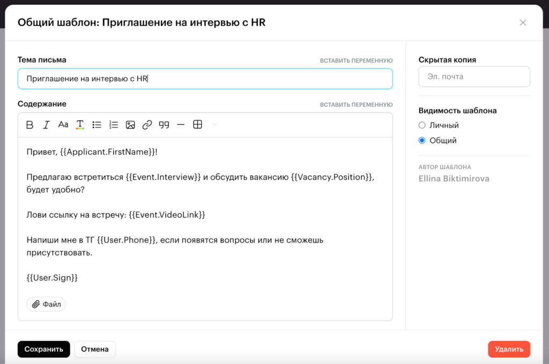
Task: Insert a table into the template
Action: [x=197, y=125]
